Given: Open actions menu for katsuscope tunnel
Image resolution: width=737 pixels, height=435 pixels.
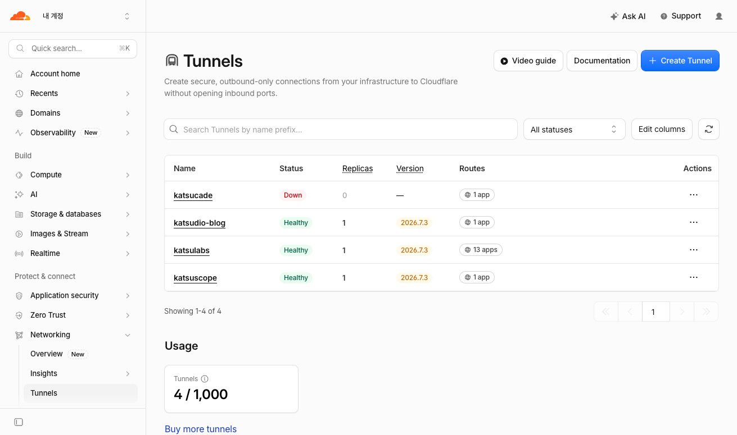Looking at the screenshot, I should point(694,277).
